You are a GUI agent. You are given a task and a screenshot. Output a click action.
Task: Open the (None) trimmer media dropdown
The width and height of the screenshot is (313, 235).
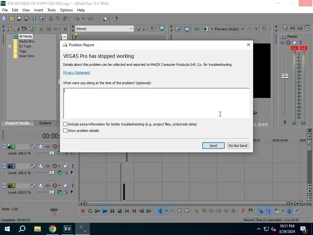point(131,29)
